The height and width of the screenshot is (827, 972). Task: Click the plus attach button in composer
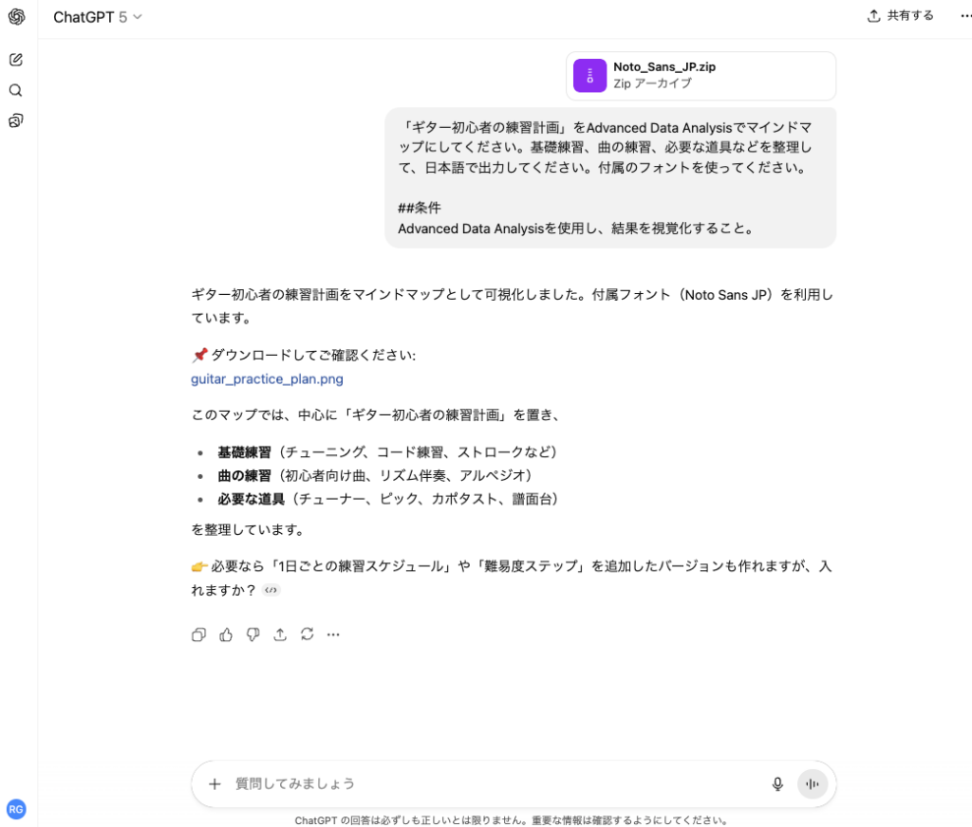[x=215, y=783]
